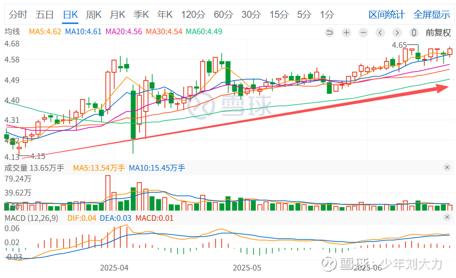Switch to the 分时 intraday tab

18,14
